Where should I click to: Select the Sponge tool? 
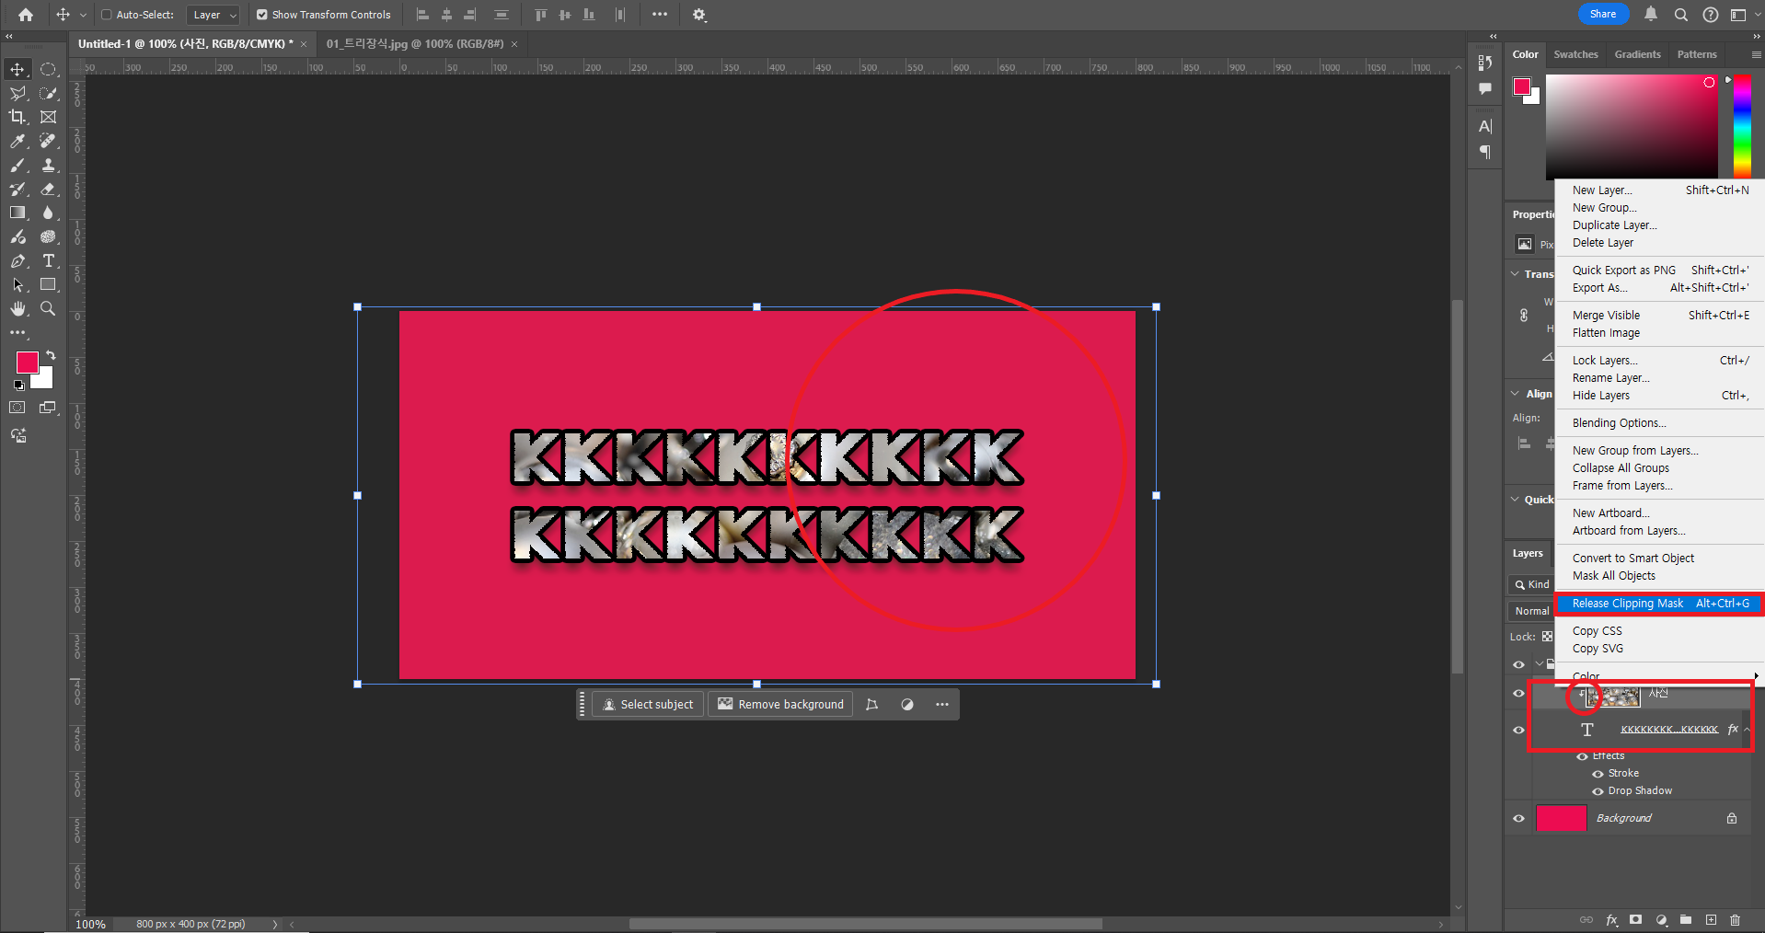(x=49, y=236)
